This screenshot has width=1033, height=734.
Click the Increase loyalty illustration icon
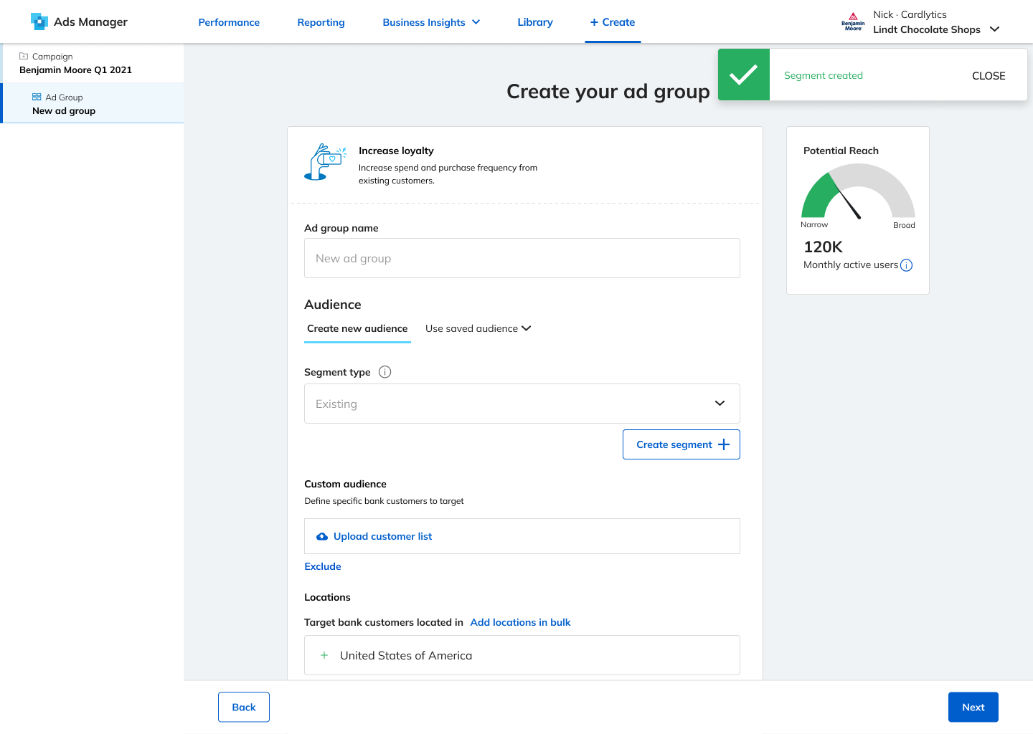(325, 161)
